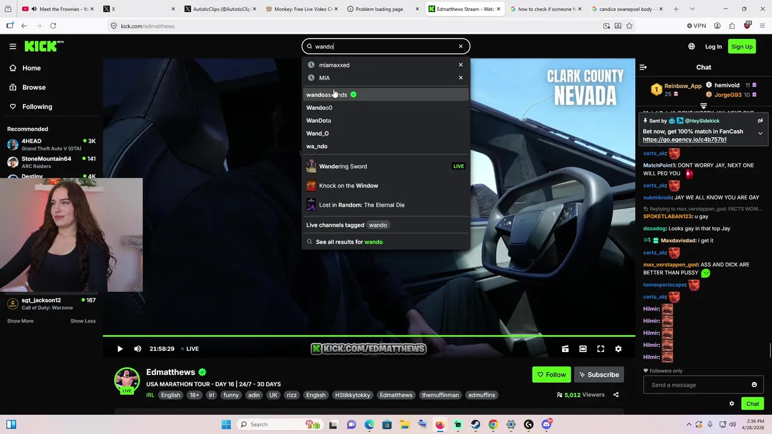Click the Sign Up button
This screenshot has width=772, height=434.
coord(742,46)
